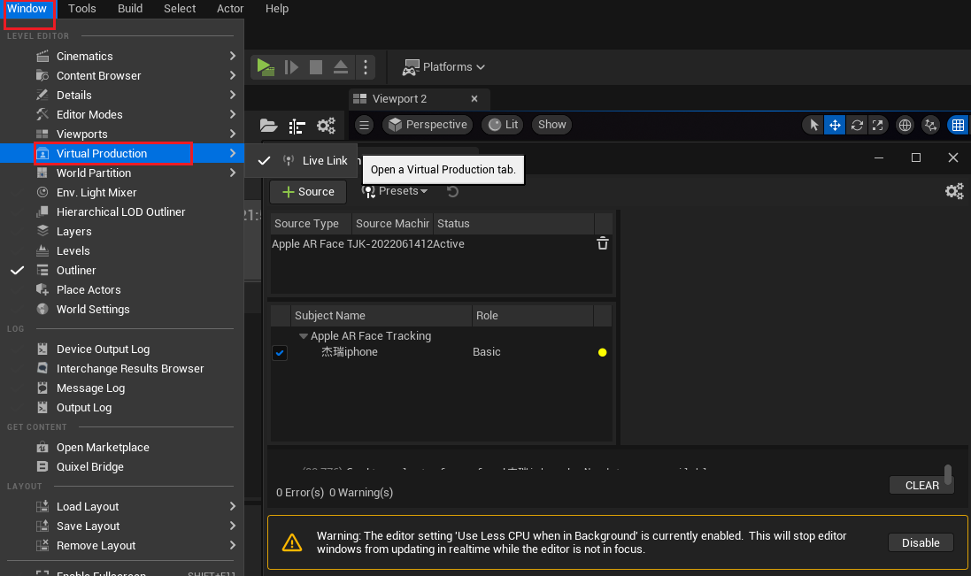
Task: Click the Advance Frame (step) button
Action: click(291, 67)
